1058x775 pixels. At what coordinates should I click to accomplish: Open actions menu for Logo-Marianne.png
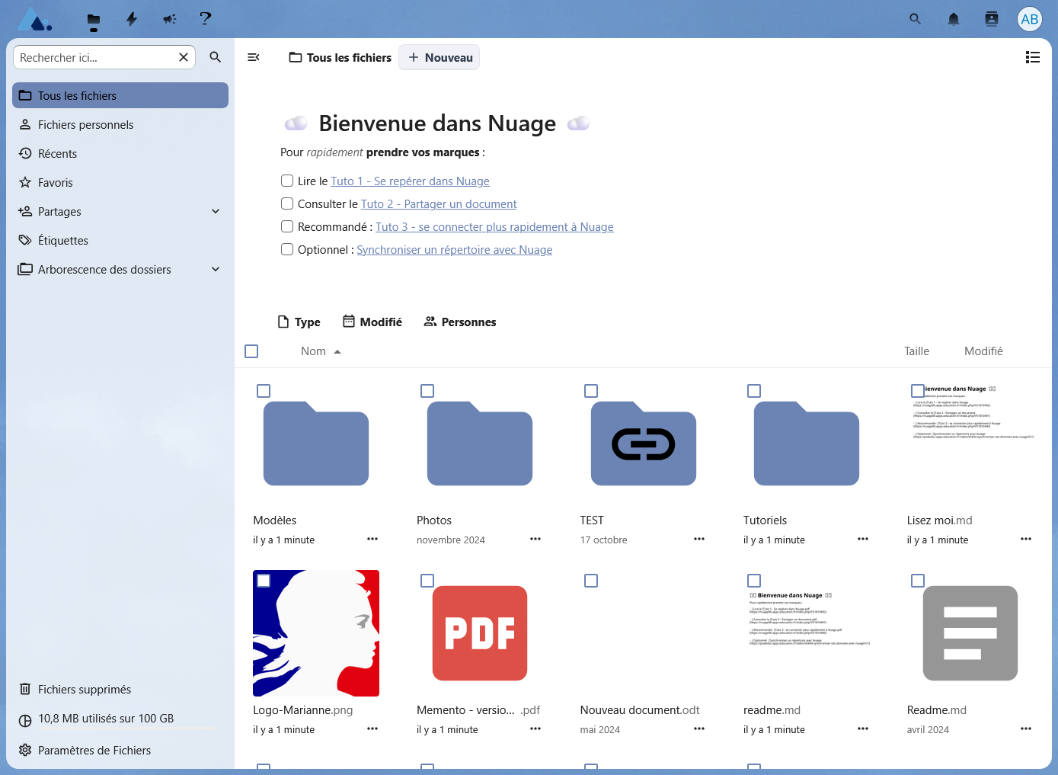(x=372, y=729)
